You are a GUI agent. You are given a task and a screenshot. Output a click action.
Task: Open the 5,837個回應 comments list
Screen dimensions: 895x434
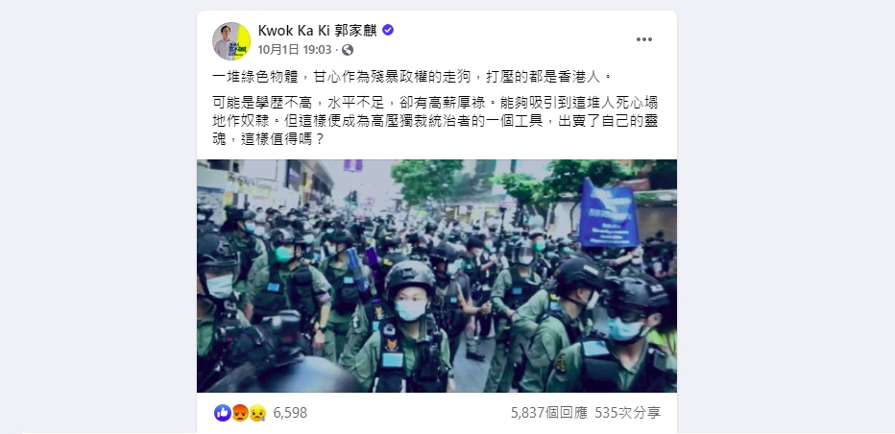pos(548,413)
